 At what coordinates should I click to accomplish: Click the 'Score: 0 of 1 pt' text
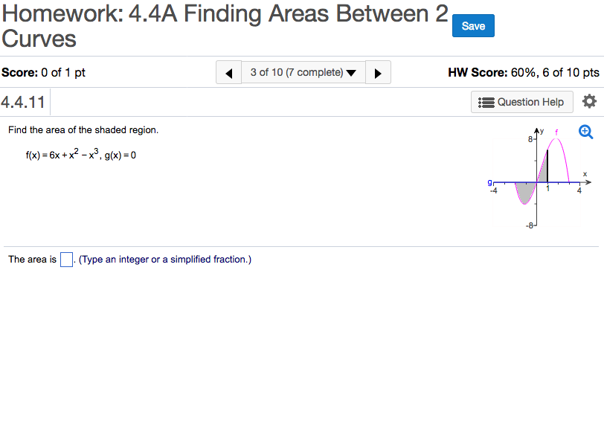43,73
